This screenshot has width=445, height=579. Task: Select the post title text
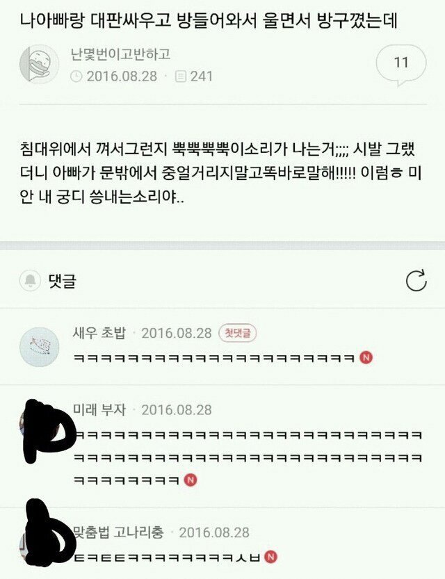209,21
